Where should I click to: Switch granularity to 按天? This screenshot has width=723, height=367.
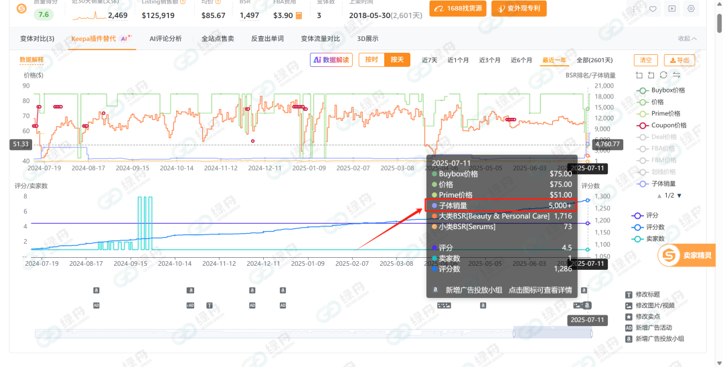pos(397,60)
